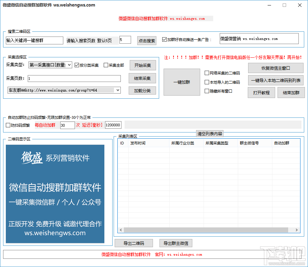This screenshot has height=267, width=308.
Task: Edit the advertisement message text box
Action: (259, 39)
